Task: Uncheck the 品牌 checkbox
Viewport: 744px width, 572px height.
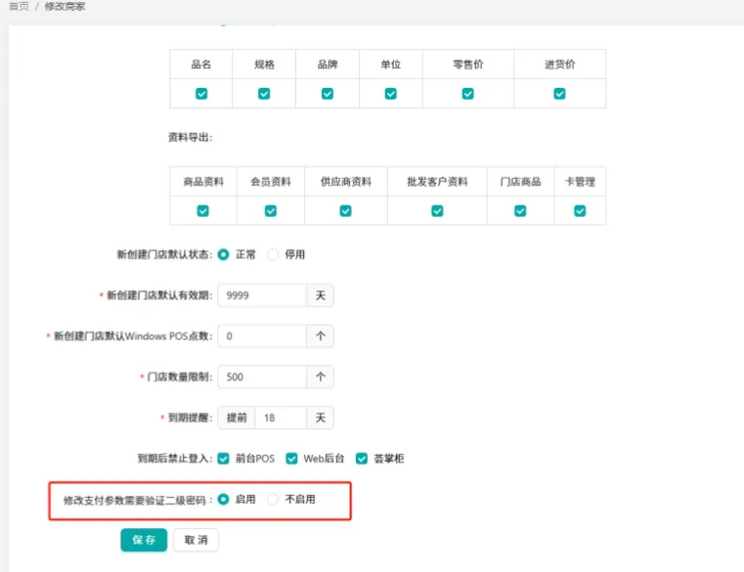Action: coord(328,94)
